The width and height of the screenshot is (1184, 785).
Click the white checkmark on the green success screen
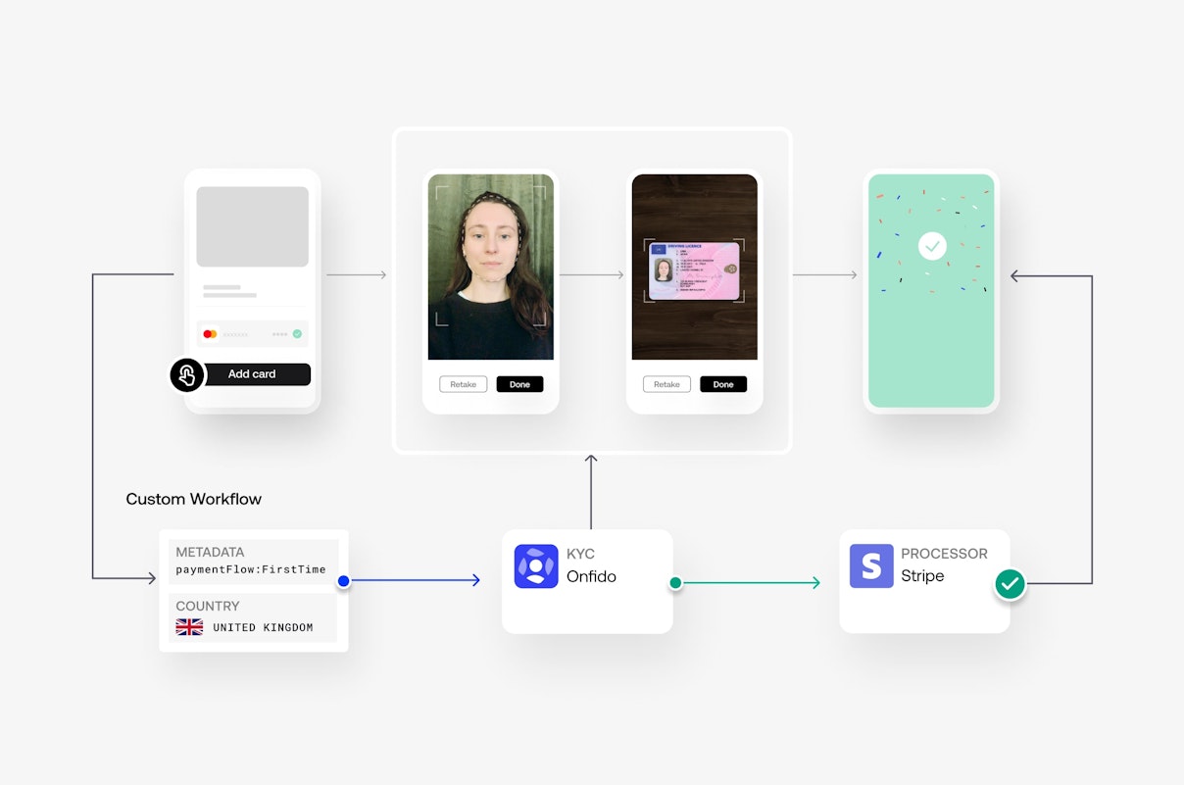point(932,245)
